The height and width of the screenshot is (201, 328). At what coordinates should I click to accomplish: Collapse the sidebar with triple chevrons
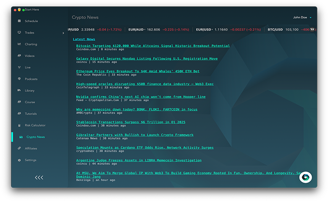[39, 177]
